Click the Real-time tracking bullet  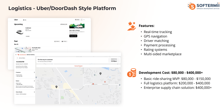[x=158, y=32]
